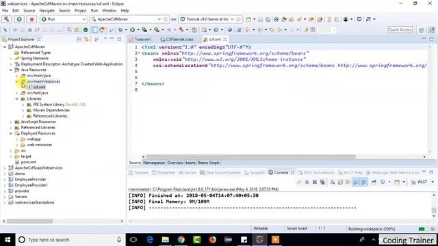Select the ApacheCxfSoapWebservices project
Viewport: 438px width, 246px height.
(38, 168)
